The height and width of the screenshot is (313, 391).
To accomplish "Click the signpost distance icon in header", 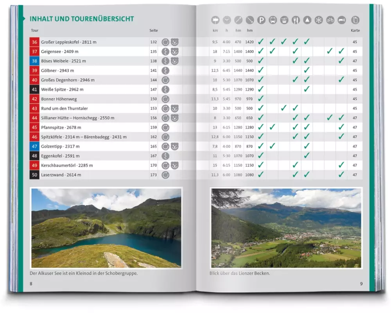I will (x=215, y=20).
